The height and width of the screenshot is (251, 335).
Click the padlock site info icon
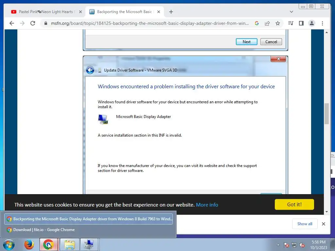(x=45, y=23)
